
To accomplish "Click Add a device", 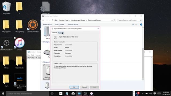I will coord(47,25).
